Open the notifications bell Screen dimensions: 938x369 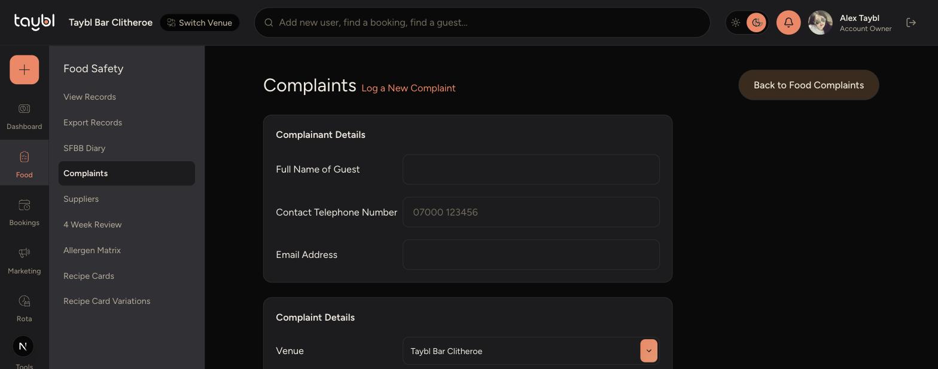(788, 23)
